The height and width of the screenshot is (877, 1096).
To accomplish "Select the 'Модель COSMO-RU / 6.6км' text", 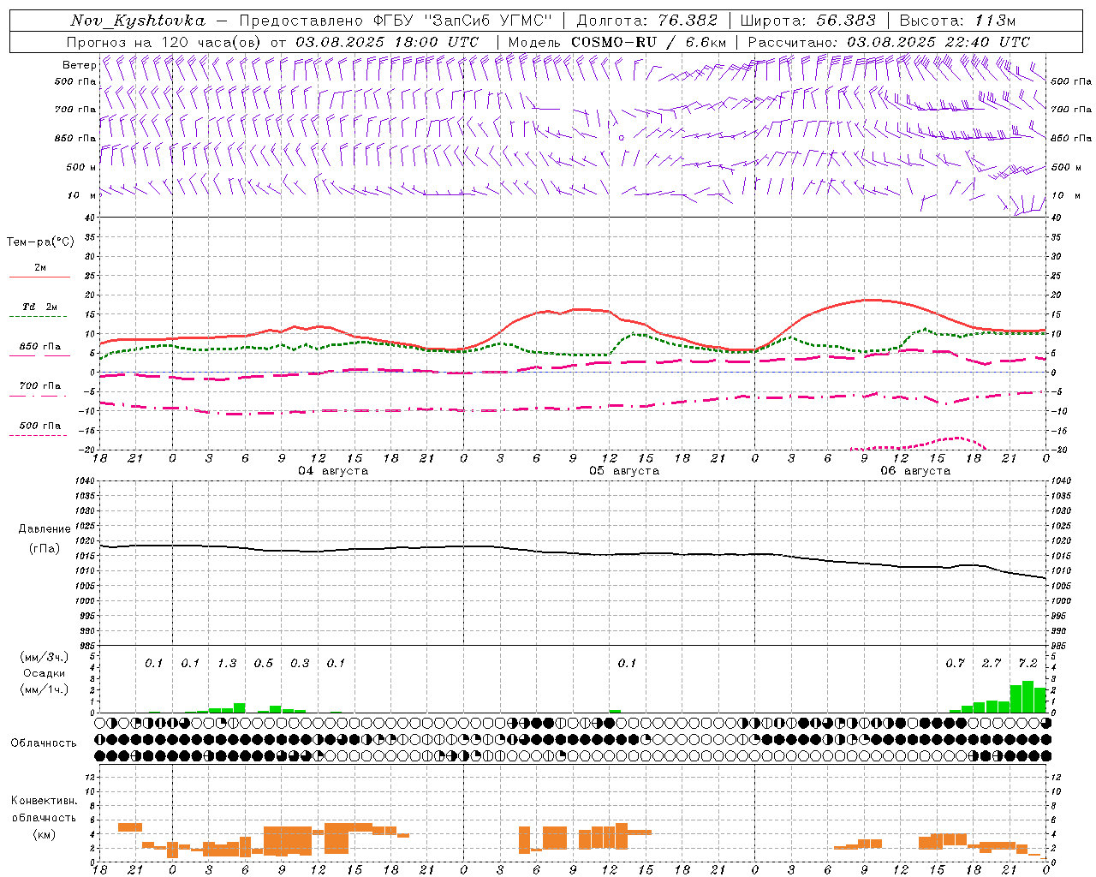I will tap(616, 42).
